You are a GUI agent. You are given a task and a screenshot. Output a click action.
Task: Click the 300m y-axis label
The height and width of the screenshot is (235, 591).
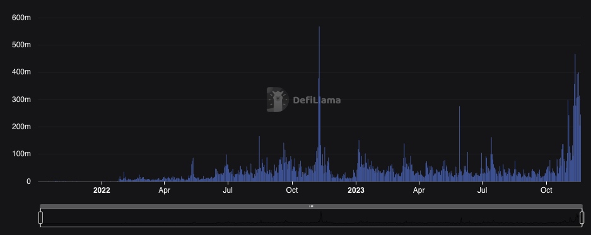21,100
